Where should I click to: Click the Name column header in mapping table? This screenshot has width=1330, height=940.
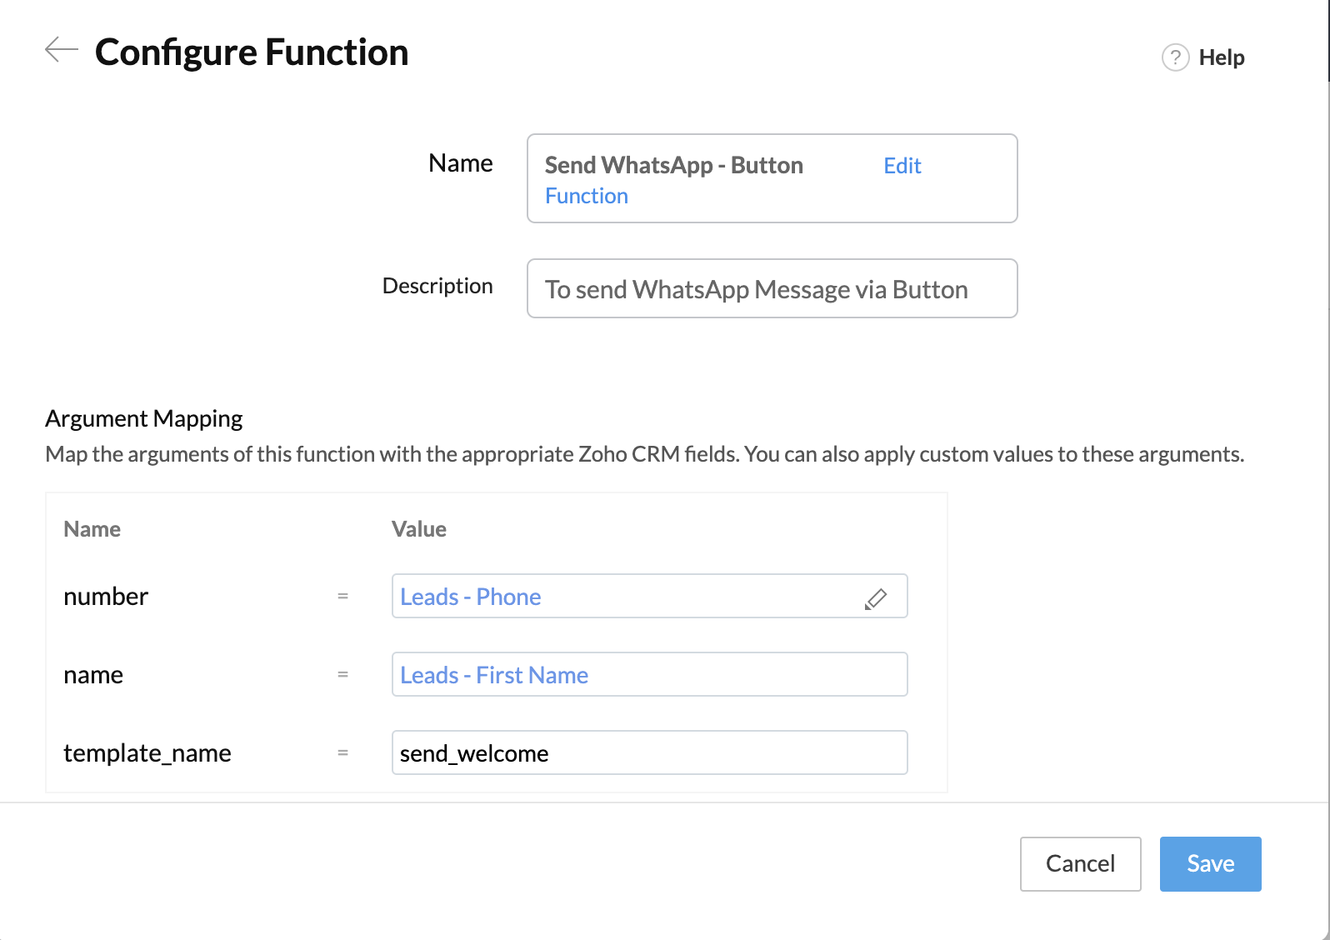coord(92,529)
